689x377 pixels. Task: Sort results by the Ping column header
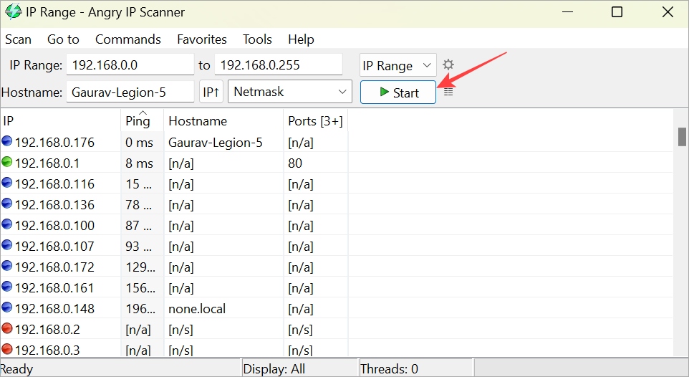142,120
